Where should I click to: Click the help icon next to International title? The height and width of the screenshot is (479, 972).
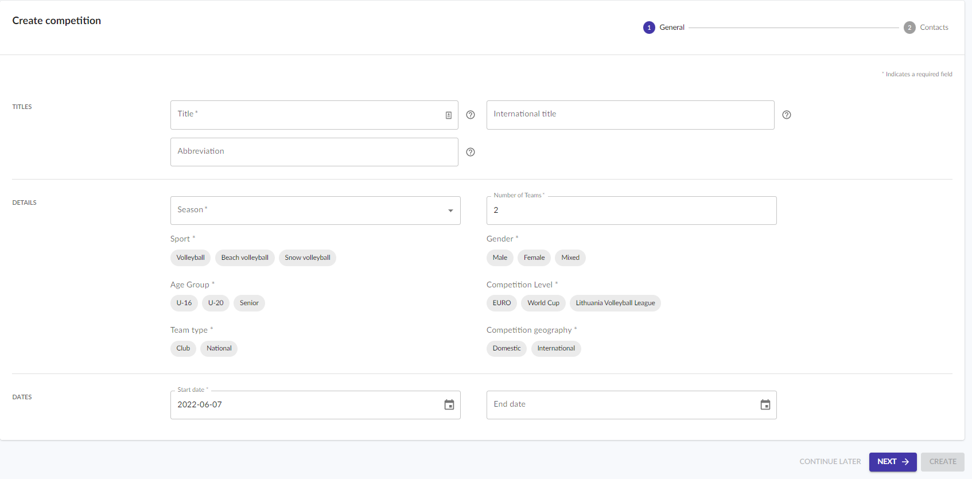[x=787, y=115]
